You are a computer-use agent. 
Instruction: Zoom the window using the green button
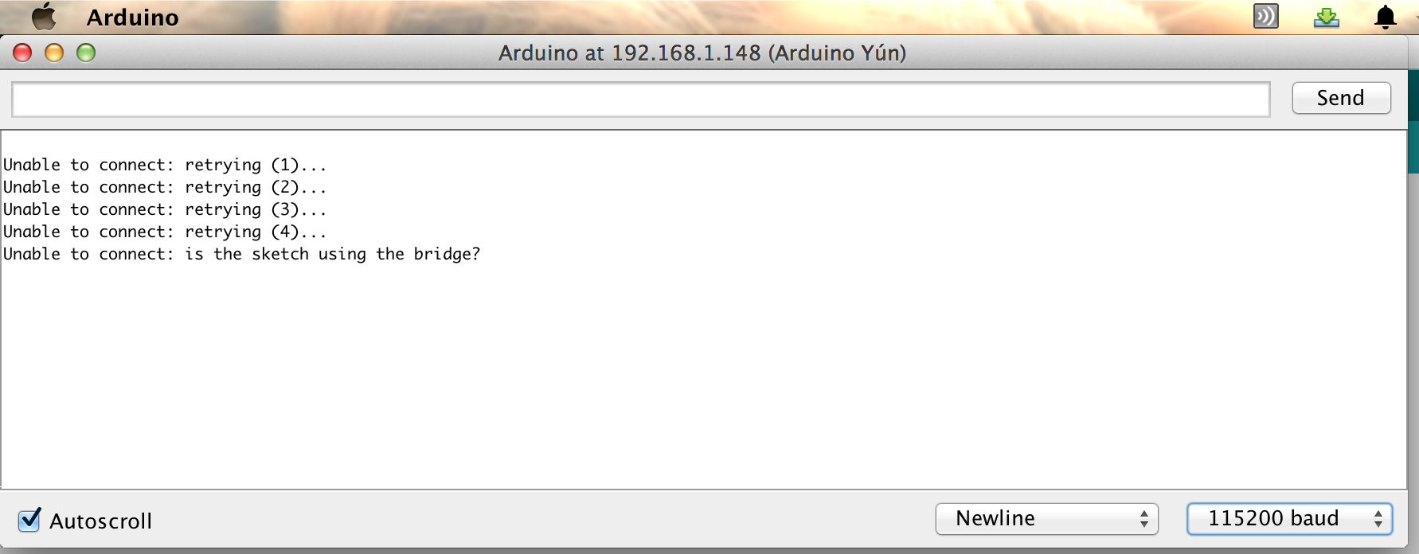pyautogui.click(x=86, y=53)
